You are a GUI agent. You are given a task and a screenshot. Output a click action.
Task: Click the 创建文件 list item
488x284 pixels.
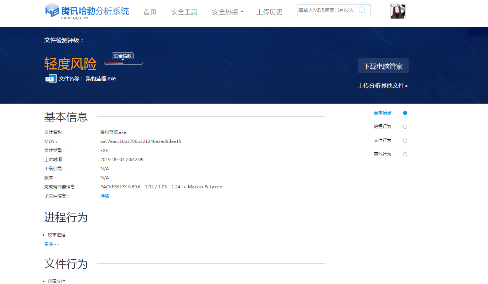(56, 281)
